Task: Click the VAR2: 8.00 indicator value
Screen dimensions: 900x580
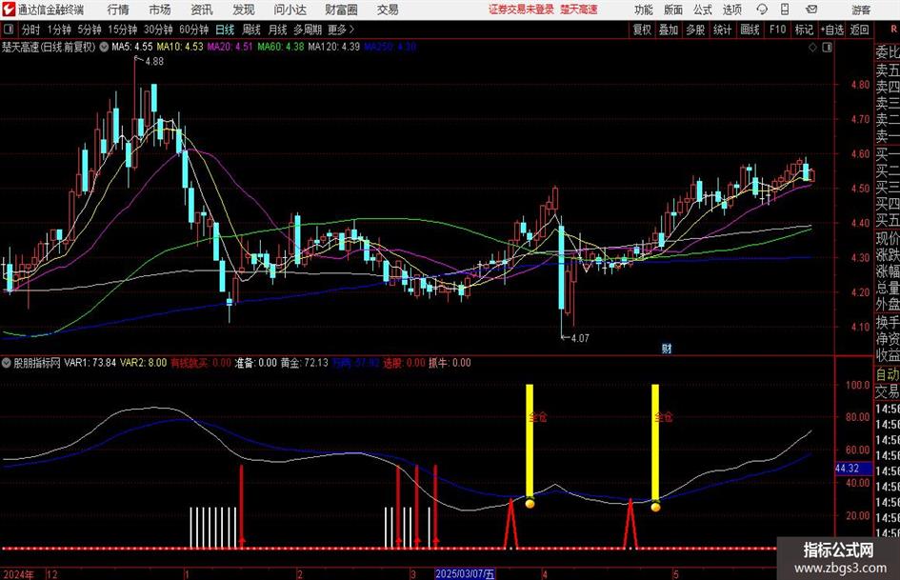Action: coord(143,363)
